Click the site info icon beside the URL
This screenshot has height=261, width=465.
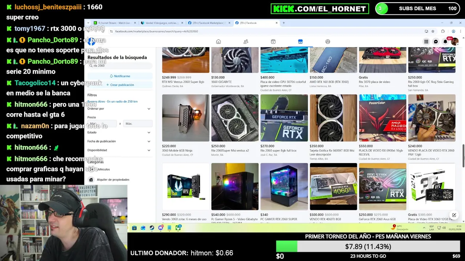[111, 32]
